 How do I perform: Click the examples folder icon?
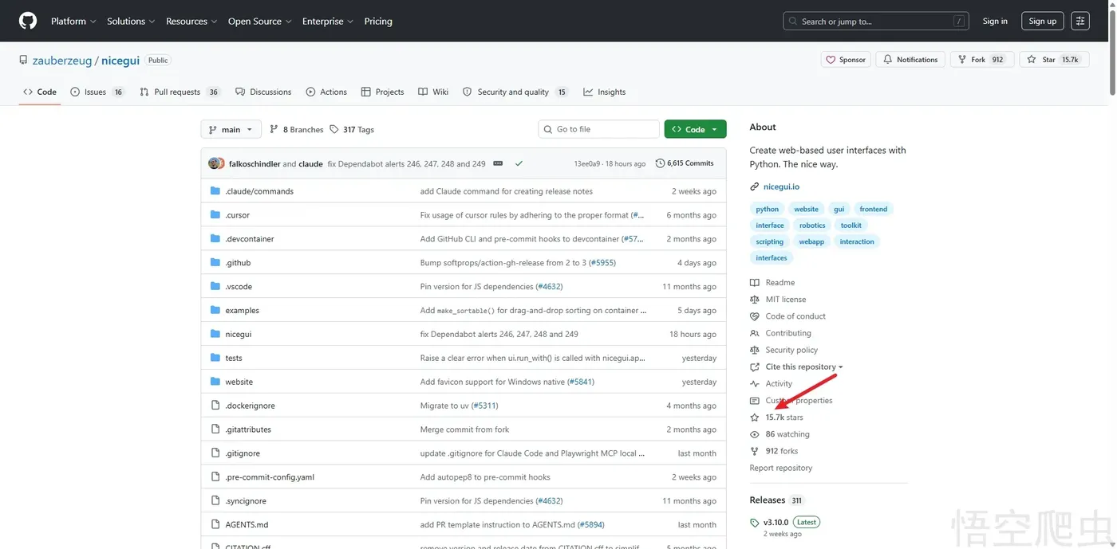(x=215, y=310)
